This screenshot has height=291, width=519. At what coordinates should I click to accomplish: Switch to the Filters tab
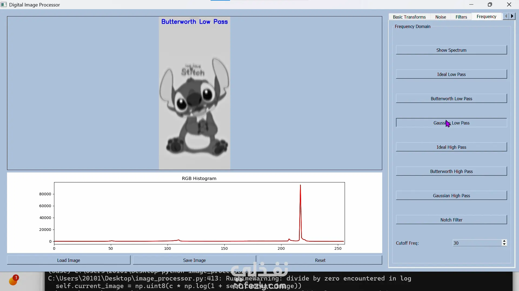(461, 17)
